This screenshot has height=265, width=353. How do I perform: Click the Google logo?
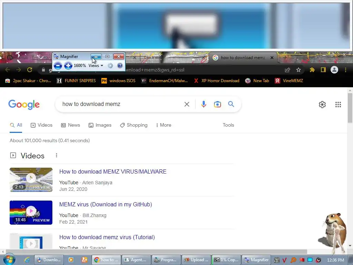pos(24,104)
